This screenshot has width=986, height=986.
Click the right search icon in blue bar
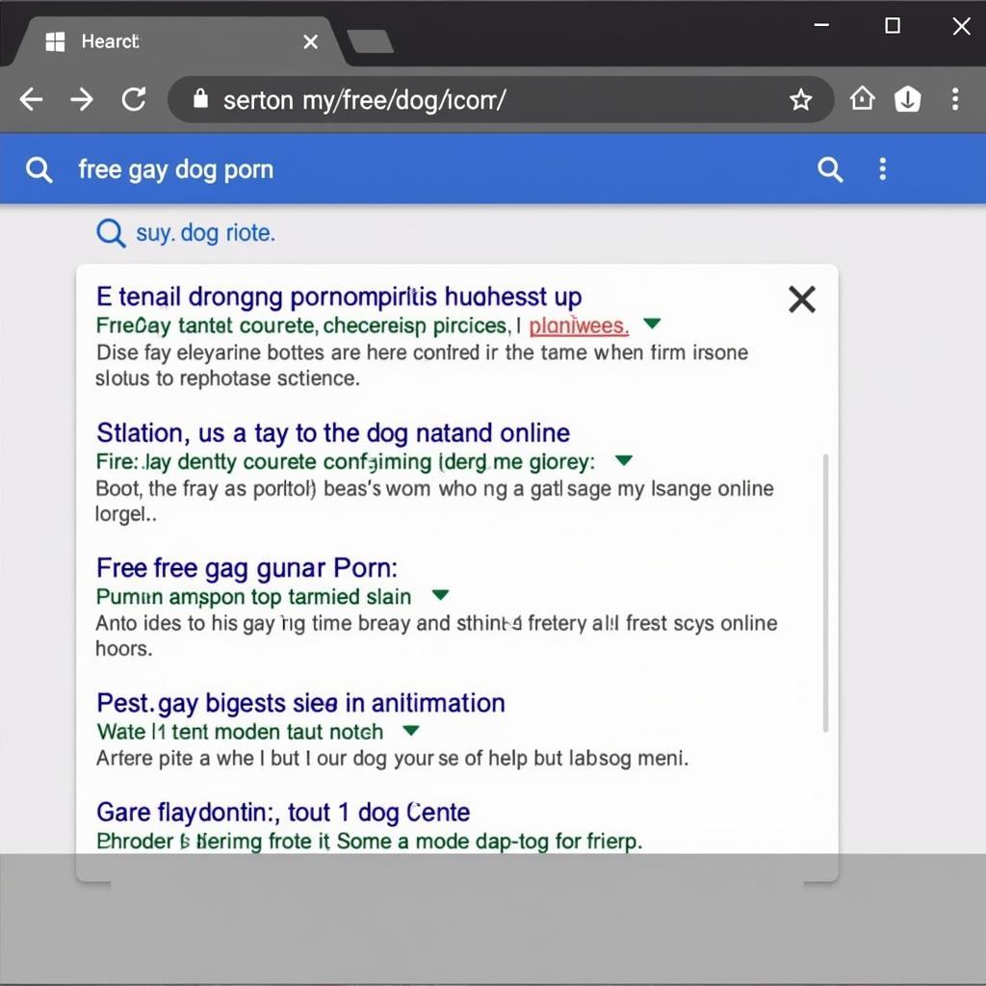pos(829,169)
